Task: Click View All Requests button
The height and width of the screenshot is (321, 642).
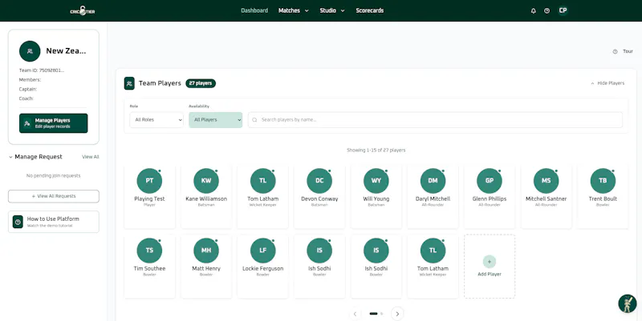Action: coord(54,196)
